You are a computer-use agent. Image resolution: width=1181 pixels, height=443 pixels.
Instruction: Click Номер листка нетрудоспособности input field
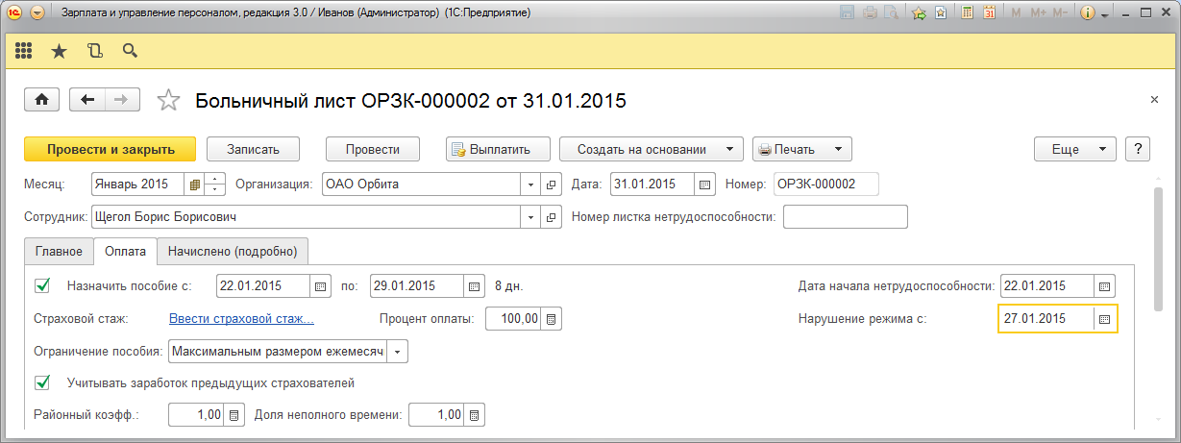click(x=846, y=217)
